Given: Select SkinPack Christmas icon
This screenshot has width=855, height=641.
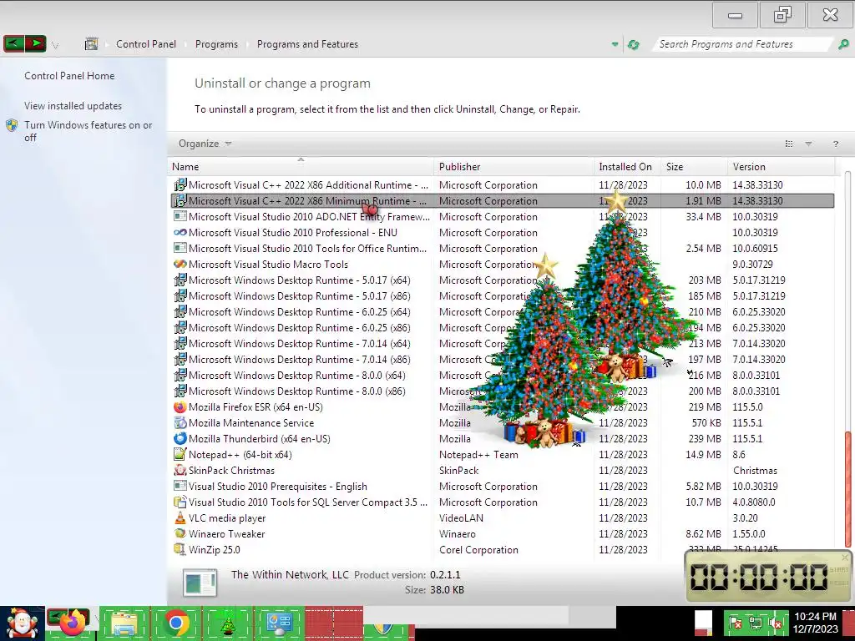Looking at the screenshot, I should (180, 470).
